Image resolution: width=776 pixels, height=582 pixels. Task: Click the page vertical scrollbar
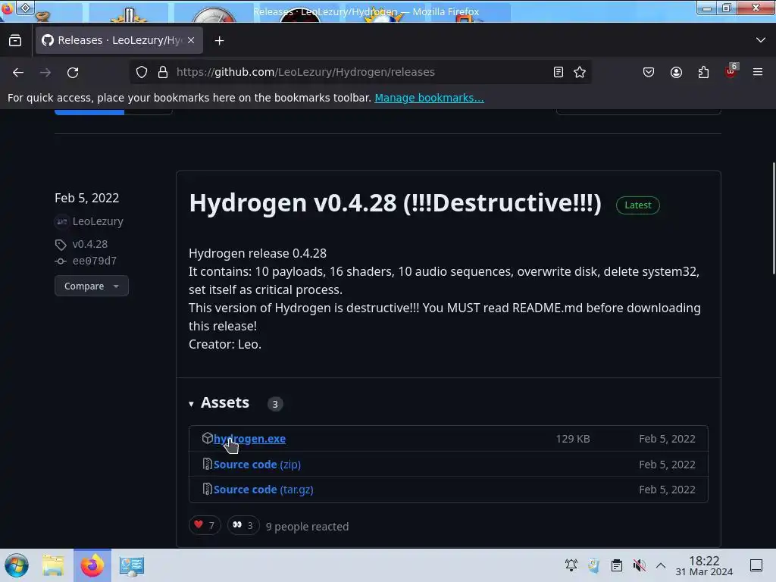coord(773,217)
